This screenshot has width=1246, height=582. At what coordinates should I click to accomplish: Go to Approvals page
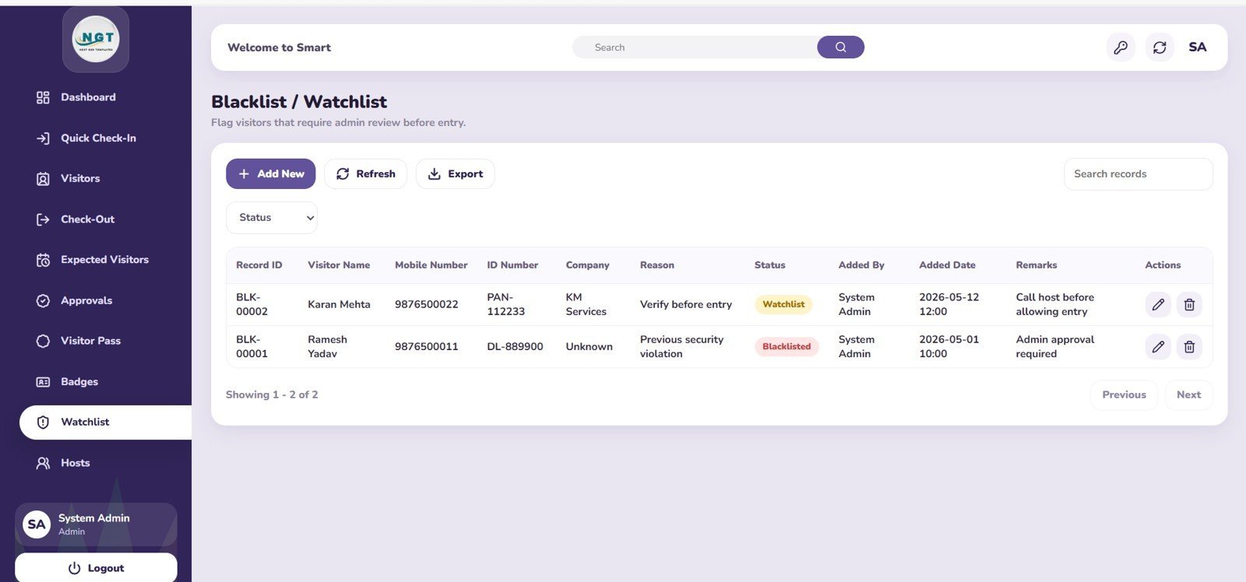coord(105,300)
